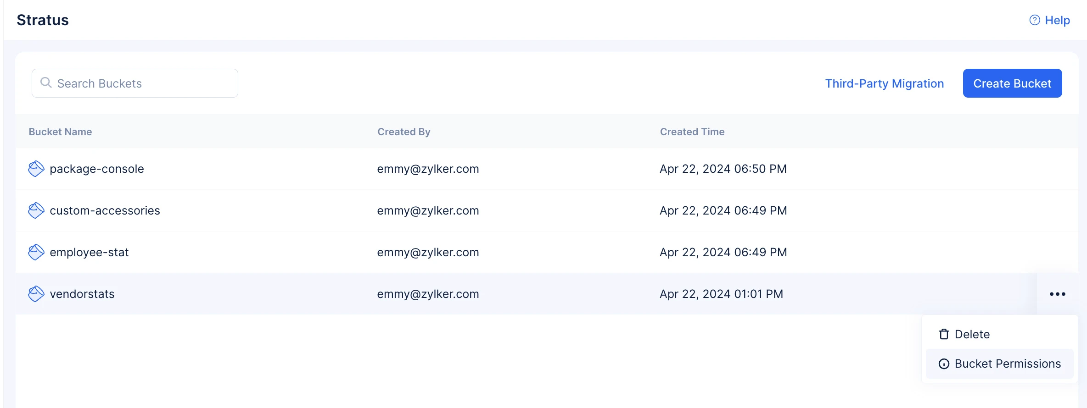The width and height of the screenshot is (1087, 408).
Task: Click the vendorstats bucket icon
Action: (36, 294)
